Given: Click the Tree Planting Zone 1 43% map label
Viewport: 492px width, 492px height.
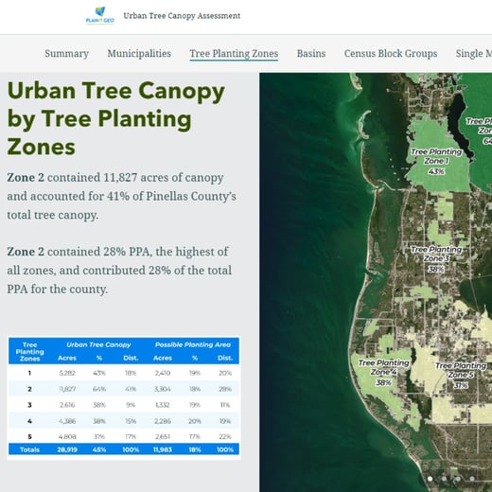Looking at the screenshot, I should (x=436, y=162).
